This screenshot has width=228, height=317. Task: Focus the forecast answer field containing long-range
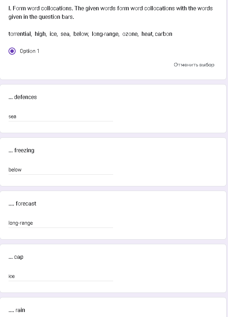point(60,223)
